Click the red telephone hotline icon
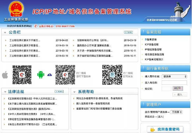Image resolution: width=192 pixels, height=133 pixels. [x=36, y=26]
